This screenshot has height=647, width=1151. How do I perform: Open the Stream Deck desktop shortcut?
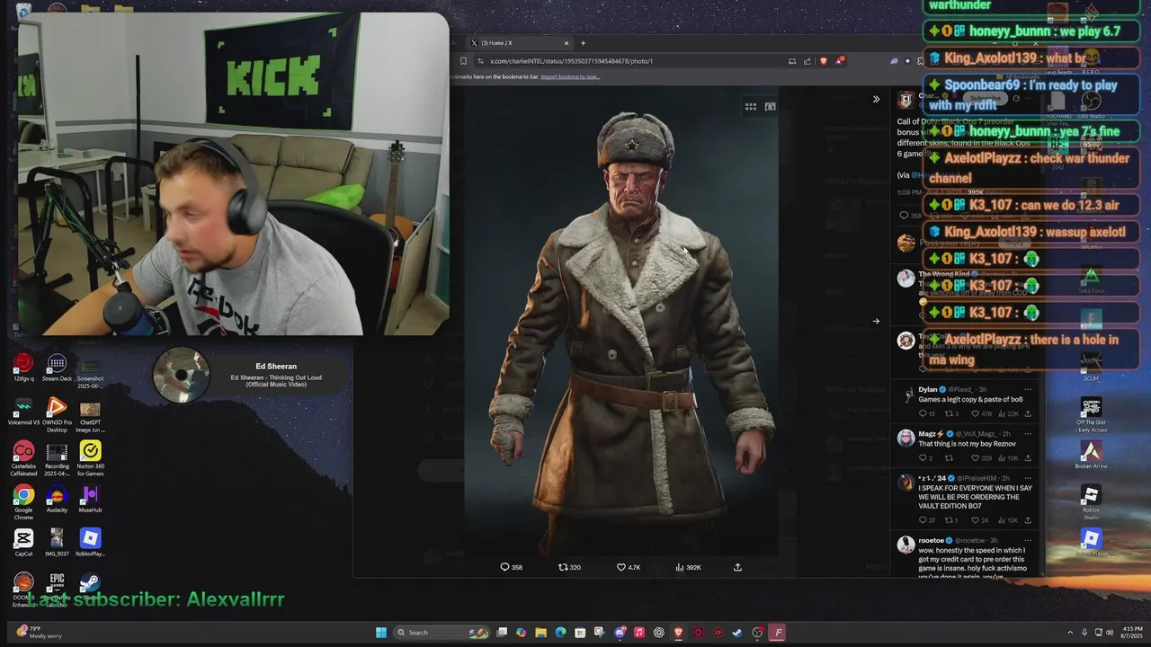[x=57, y=368]
